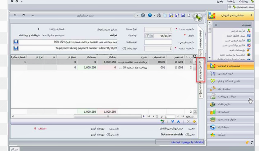
Task: Open the حسابداری module
Action: (x=231, y=112)
